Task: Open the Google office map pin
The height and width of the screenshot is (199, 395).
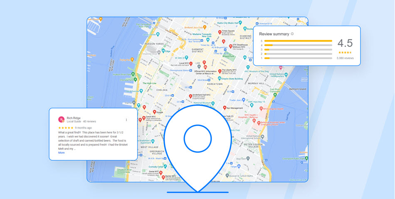Action: (154, 112)
